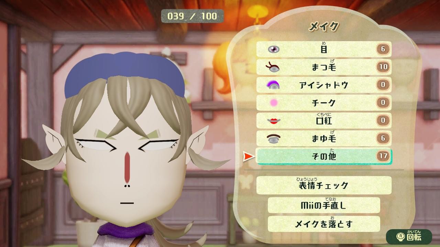The width and height of the screenshot is (440, 247).
Task: Click the まつ毛 count badge 10
Action: (383, 67)
